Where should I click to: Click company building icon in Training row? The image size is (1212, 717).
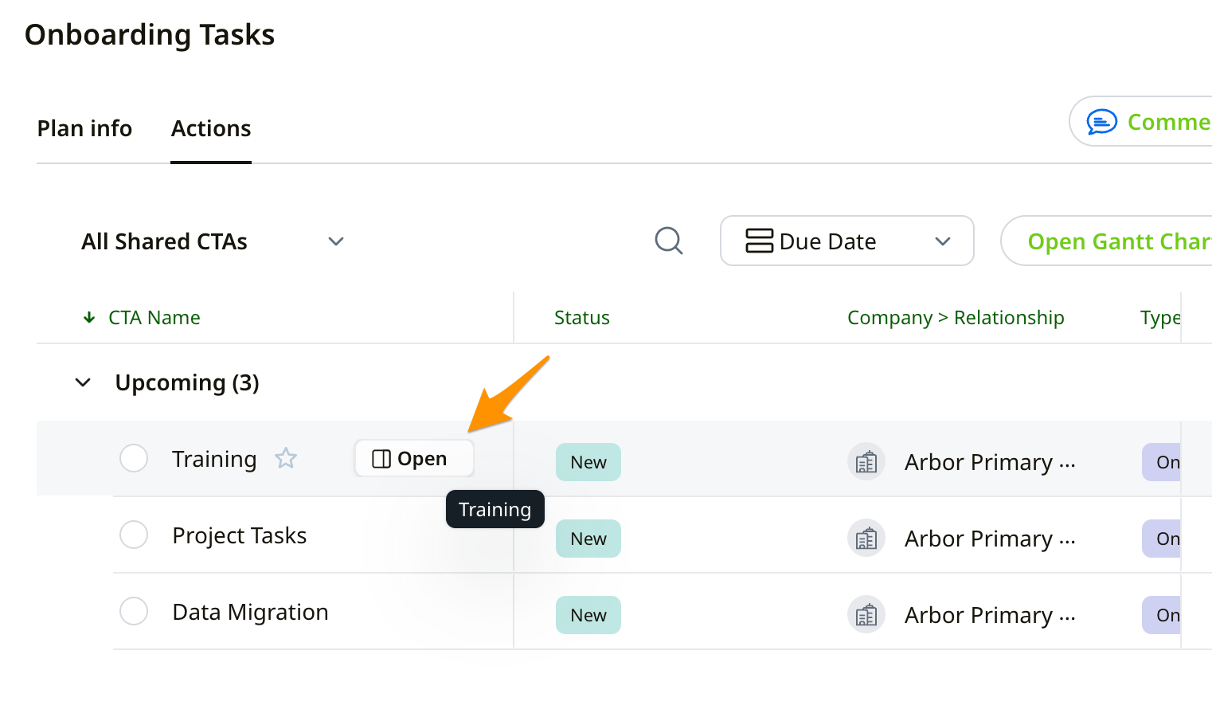[866, 462]
